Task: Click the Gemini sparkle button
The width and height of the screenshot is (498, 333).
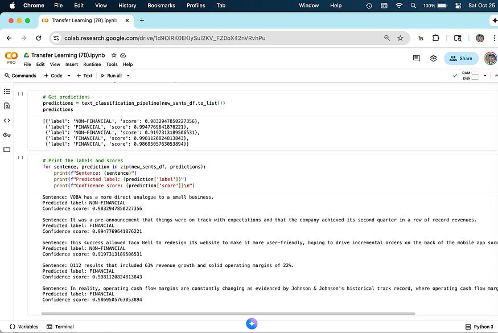Action: click(x=252, y=323)
